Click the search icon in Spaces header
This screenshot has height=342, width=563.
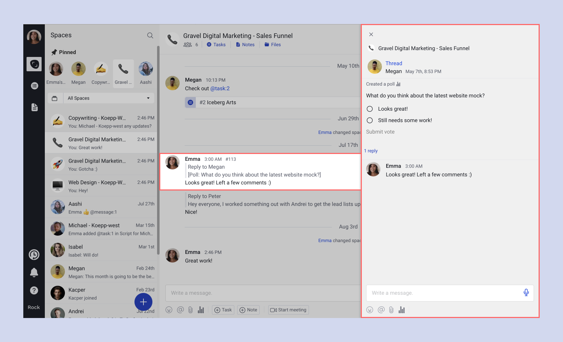[150, 35]
